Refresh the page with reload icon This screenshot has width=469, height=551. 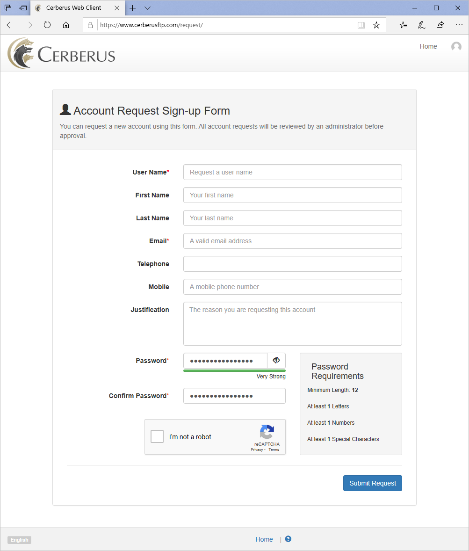[x=47, y=25]
